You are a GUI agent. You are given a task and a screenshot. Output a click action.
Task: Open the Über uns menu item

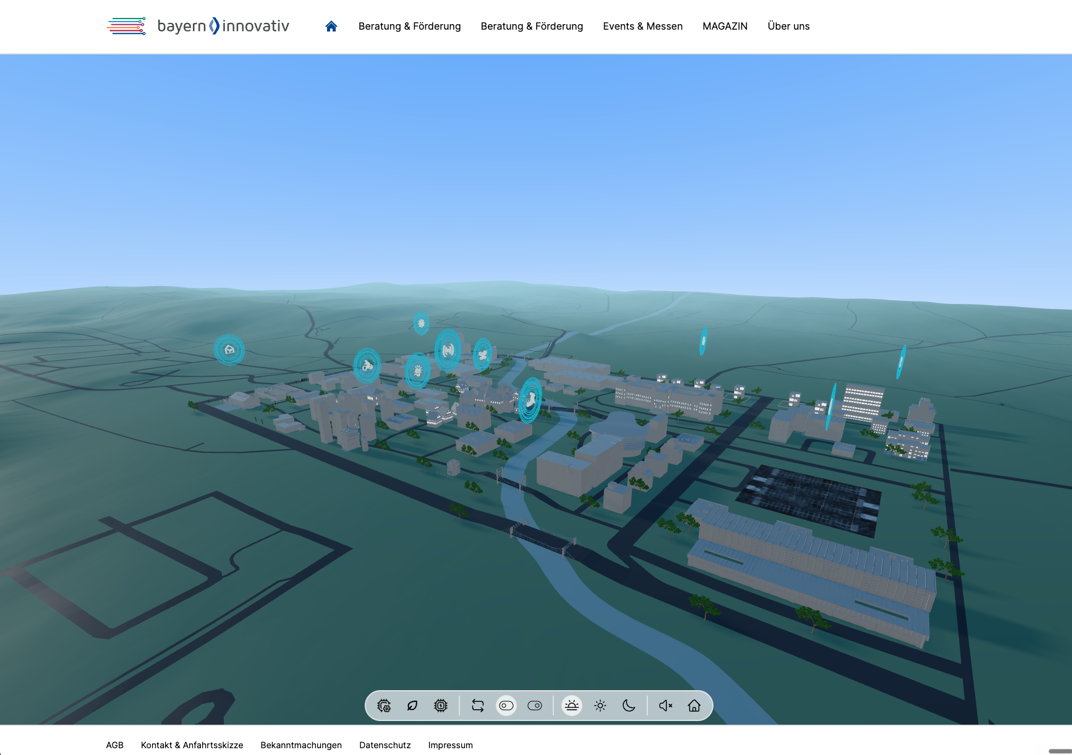789,26
